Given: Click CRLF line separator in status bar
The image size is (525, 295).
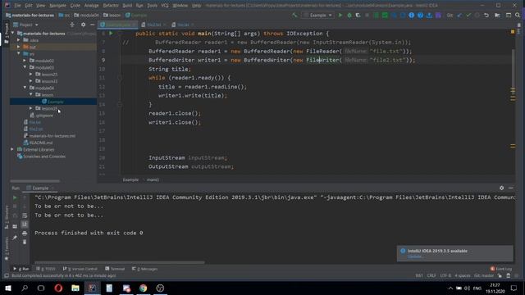Looking at the screenshot, I should coord(431,275).
